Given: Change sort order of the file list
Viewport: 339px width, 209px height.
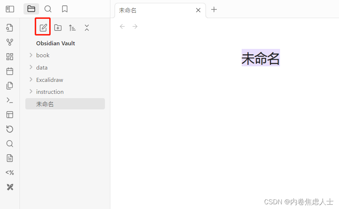Looking at the screenshot, I should click(x=72, y=27).
